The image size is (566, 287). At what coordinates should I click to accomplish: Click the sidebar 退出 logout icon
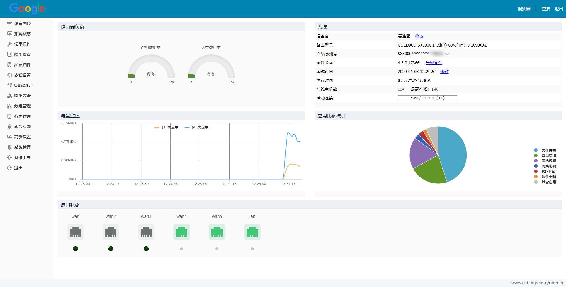coord(9,168)
